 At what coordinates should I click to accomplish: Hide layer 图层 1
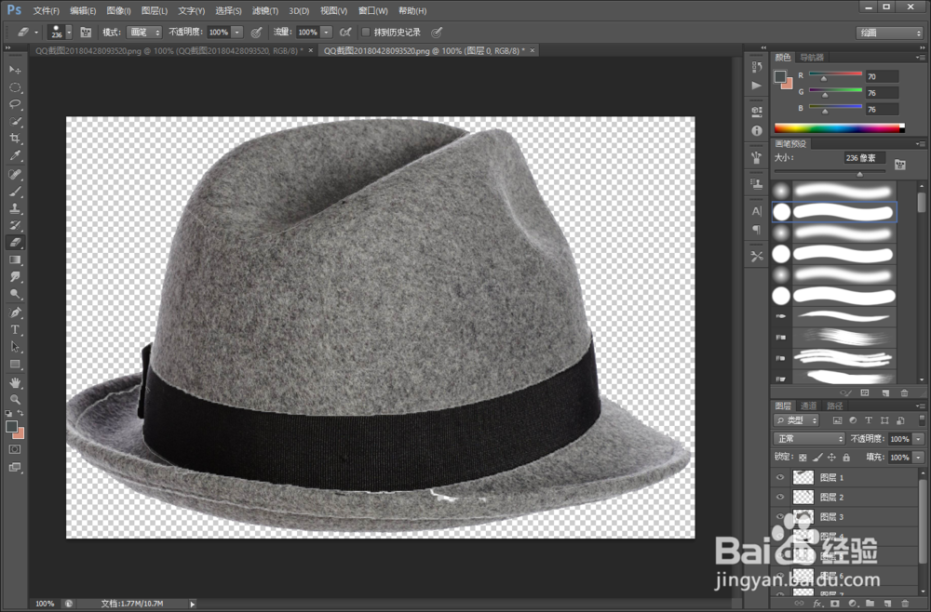click(x=780, y=477)
